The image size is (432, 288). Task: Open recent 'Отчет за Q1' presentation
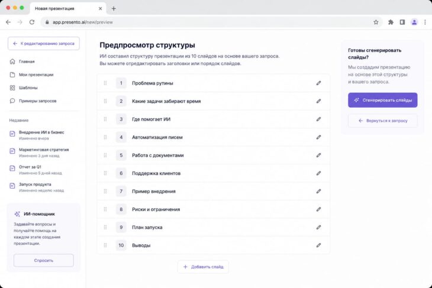click(x=36, y=170)
